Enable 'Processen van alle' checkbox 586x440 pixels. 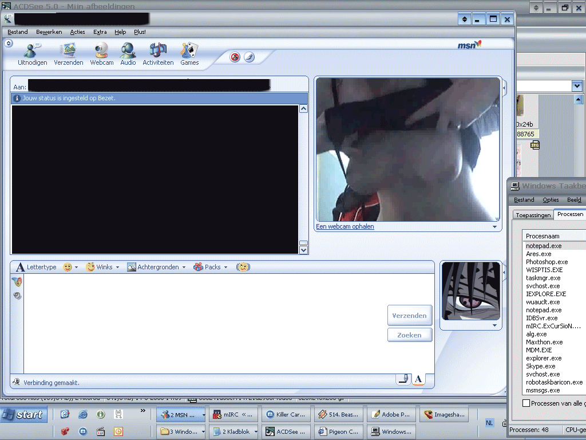[526, 403]
